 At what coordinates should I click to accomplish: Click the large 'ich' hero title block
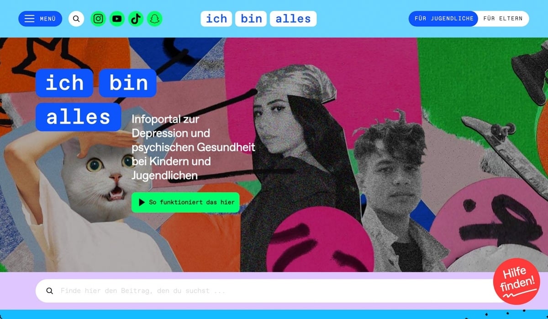coord(64,82)
